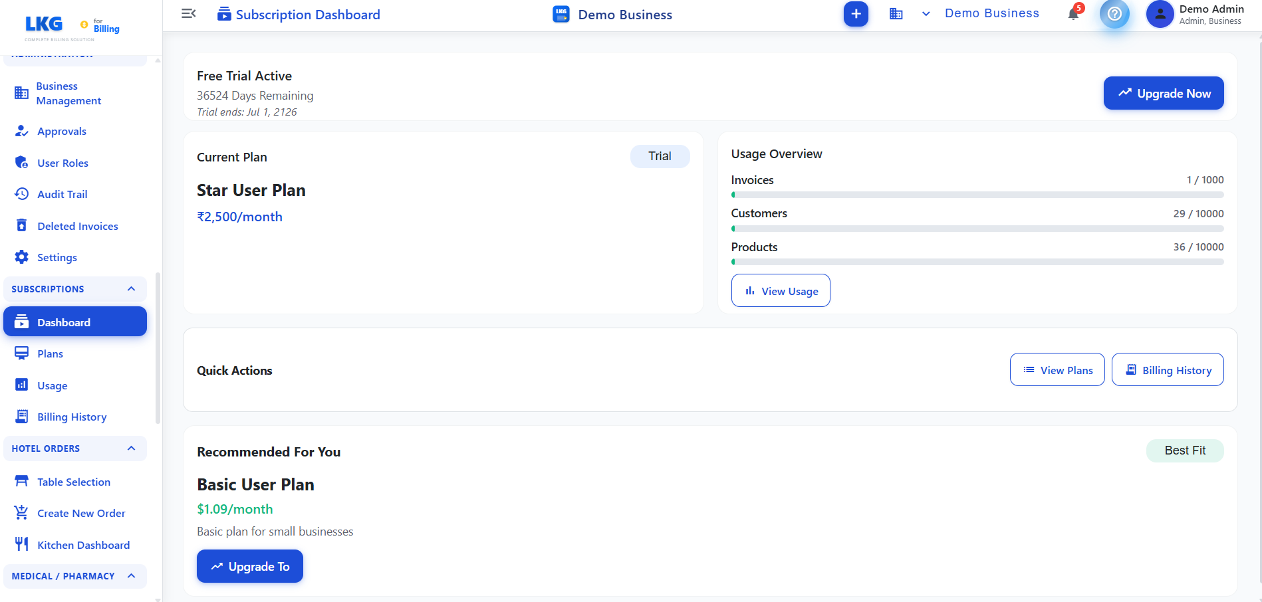1262x602 pixels.
Task: Open Table Selection
Action: 75,482
